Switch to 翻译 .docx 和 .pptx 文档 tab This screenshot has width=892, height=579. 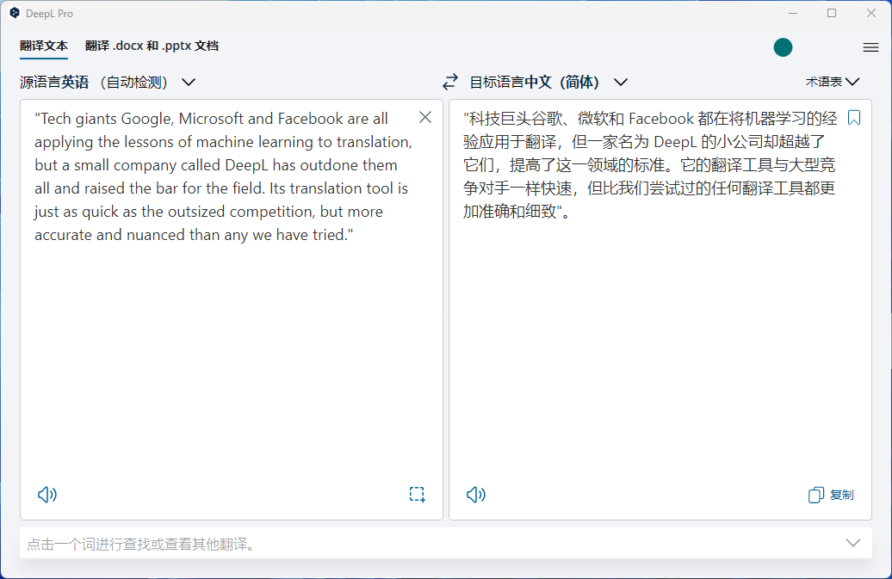[x=152, y=46]
